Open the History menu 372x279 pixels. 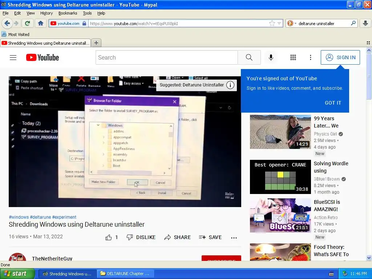click(46, 13)
